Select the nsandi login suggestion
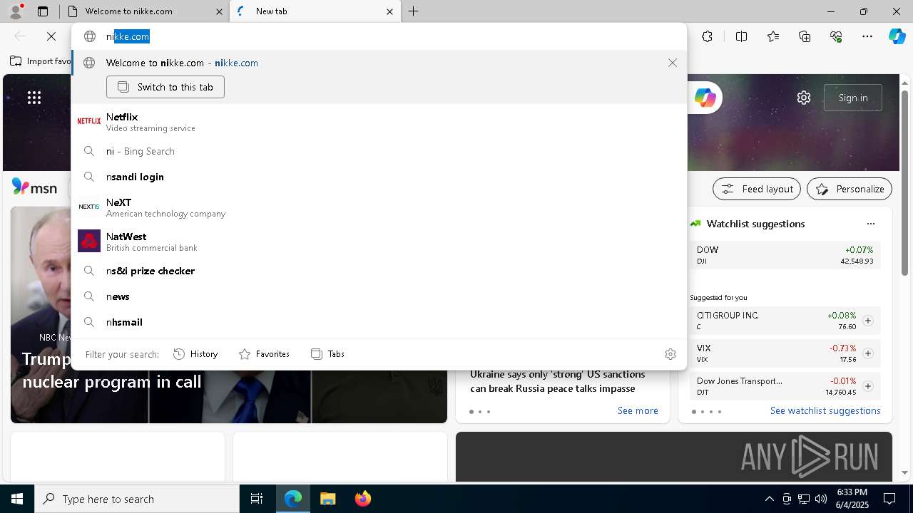The height and width of the screenshot is (513, 913). pos(378,177)
